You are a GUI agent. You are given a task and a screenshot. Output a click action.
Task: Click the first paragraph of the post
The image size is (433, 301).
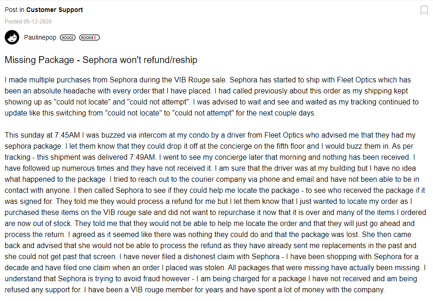[207, 97]
